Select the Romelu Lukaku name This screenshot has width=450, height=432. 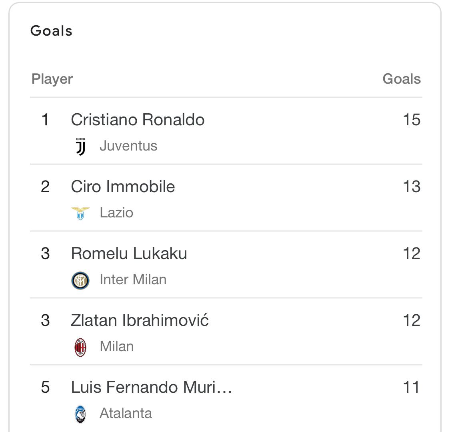[129, 253]
